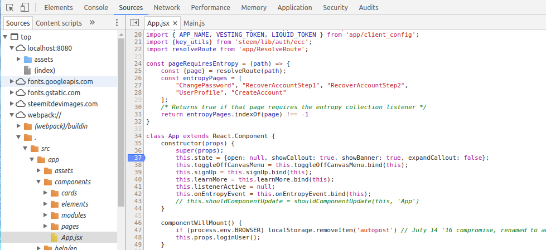Go to the Application tab
Screen dimensions: 546x250
coord(294,7)
